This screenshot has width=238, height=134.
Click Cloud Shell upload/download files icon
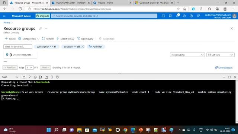(x=41, y=77)
